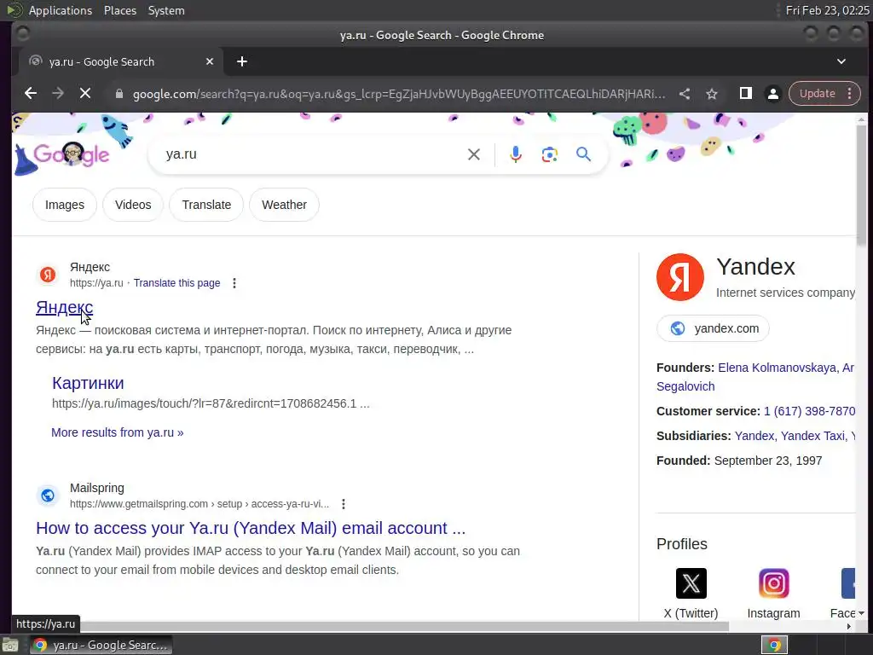873x655 pixels.
Task: Start voice search with microphone
Action: pyautogui.click(x=516, y=154)
